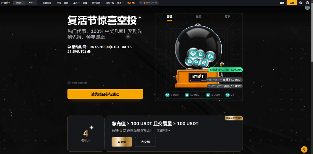Click the 请先报名参与活动 button
Viewport: 313px width, 154px height.
(x=105, y=94)
